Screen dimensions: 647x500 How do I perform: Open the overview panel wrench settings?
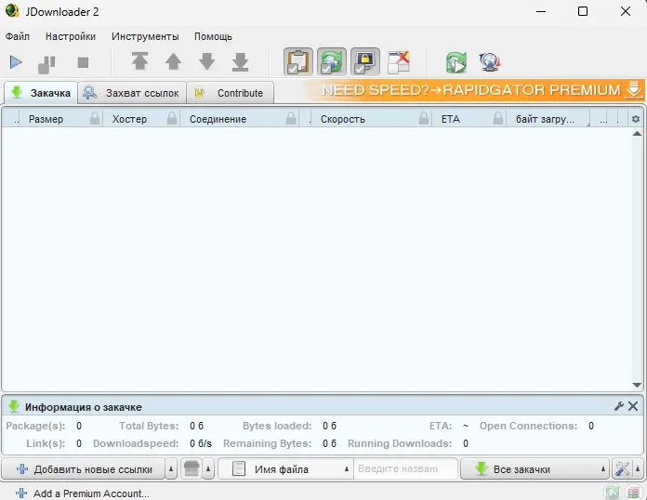click(x=619, y=407)
